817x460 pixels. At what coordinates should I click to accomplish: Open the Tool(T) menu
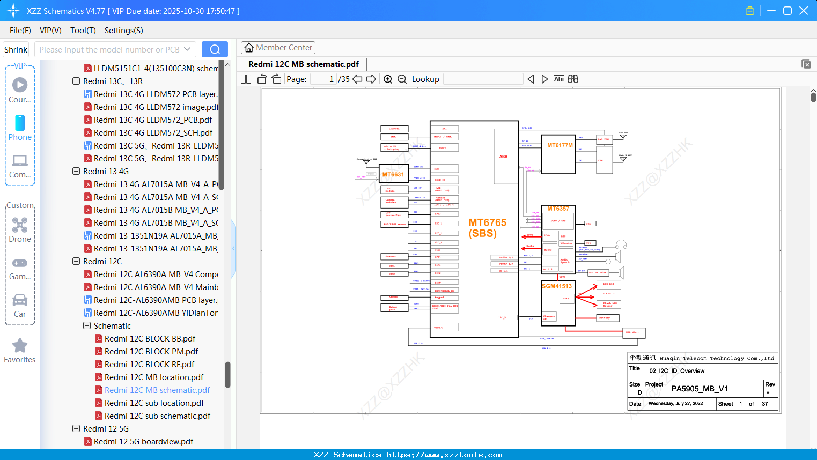[x=83, y=31]
